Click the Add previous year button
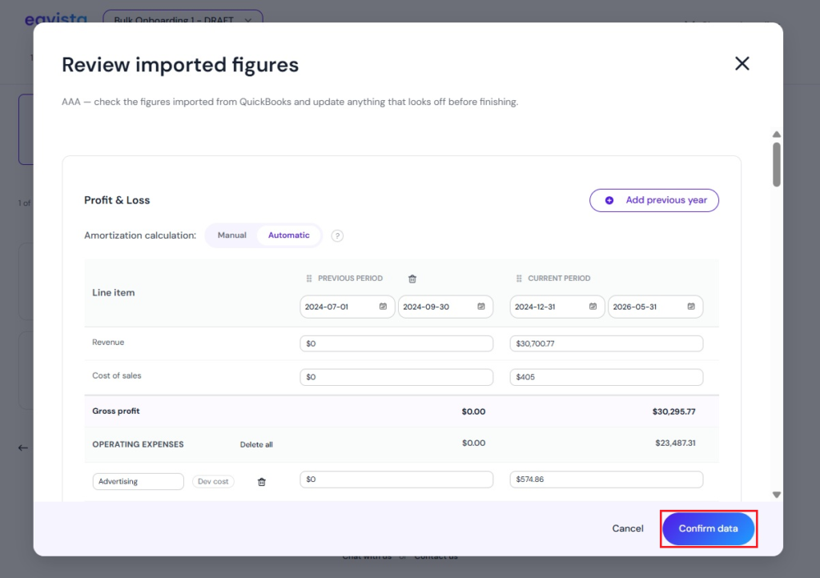This screenshot has height=578, width=820. [x=653, y=200]
